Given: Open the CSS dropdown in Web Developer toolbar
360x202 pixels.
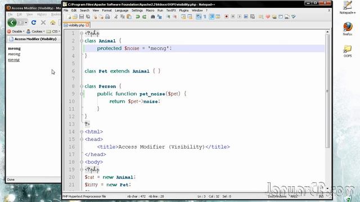Looking at the screenshot, I should click(x=53, y=31).
